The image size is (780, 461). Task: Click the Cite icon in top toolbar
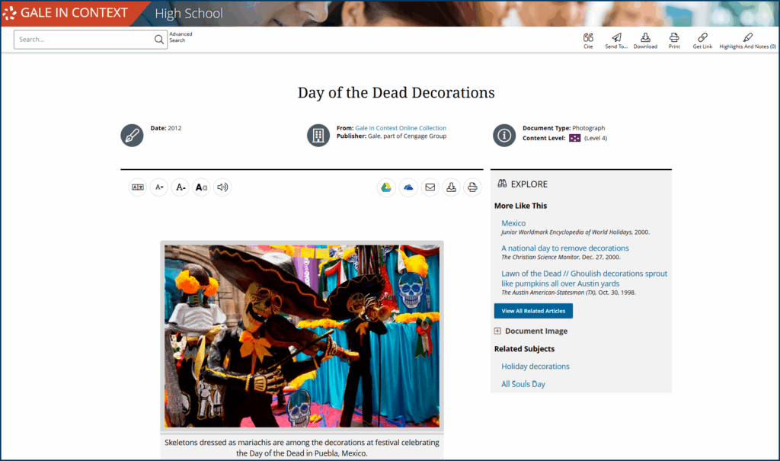point(588,38)
